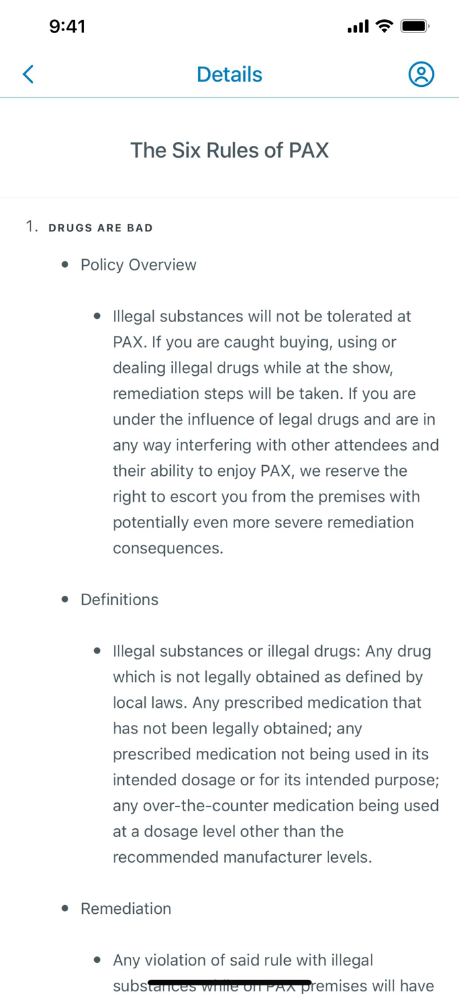Tap the 'DRUGS ARE BAD' rule heading

101,228
